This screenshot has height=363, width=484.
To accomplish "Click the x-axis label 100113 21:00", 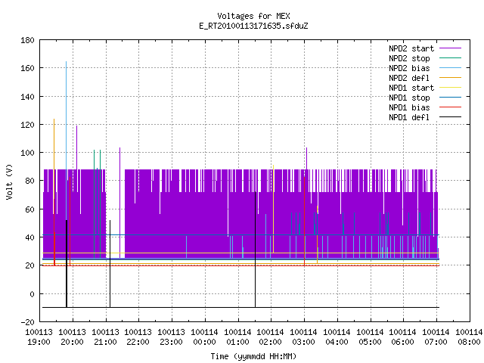I will coord(106,337).
